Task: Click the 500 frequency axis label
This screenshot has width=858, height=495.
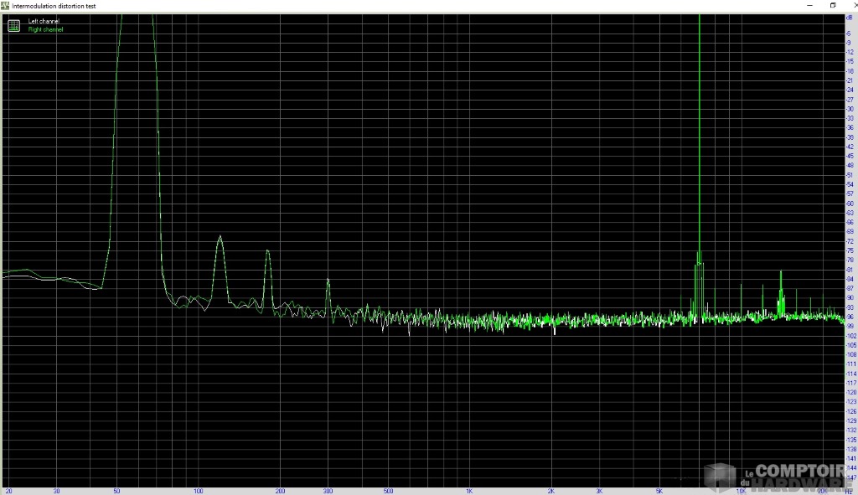Action: click(x=388, y=490)
